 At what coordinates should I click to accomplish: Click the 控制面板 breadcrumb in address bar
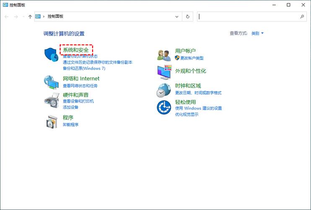pos(55,16)
